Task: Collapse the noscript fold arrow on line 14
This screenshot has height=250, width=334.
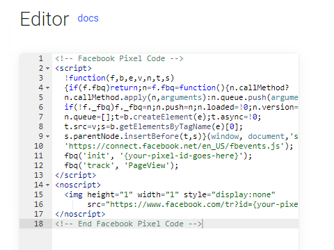Action: click(48, 185)
